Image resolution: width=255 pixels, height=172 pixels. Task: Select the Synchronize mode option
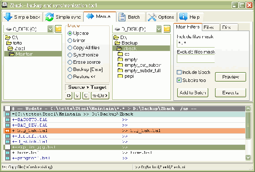coord(70,55)
